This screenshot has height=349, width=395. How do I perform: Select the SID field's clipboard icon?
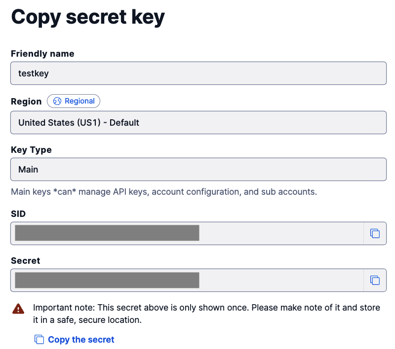[375, 233]
